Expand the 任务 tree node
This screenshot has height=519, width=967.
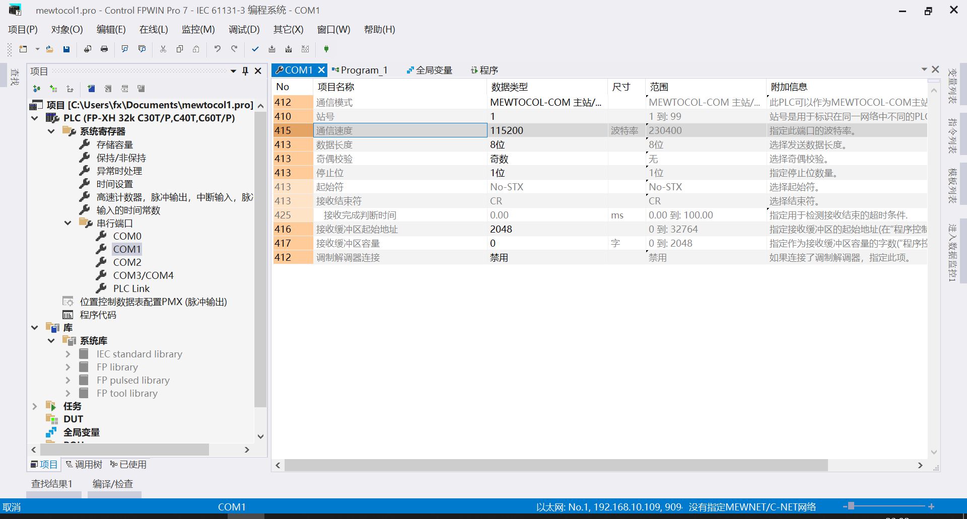click(34, 406)
